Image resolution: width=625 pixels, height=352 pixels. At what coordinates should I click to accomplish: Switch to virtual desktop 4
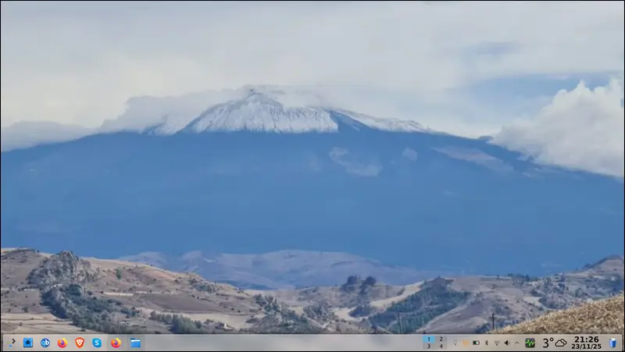point(441,347)
